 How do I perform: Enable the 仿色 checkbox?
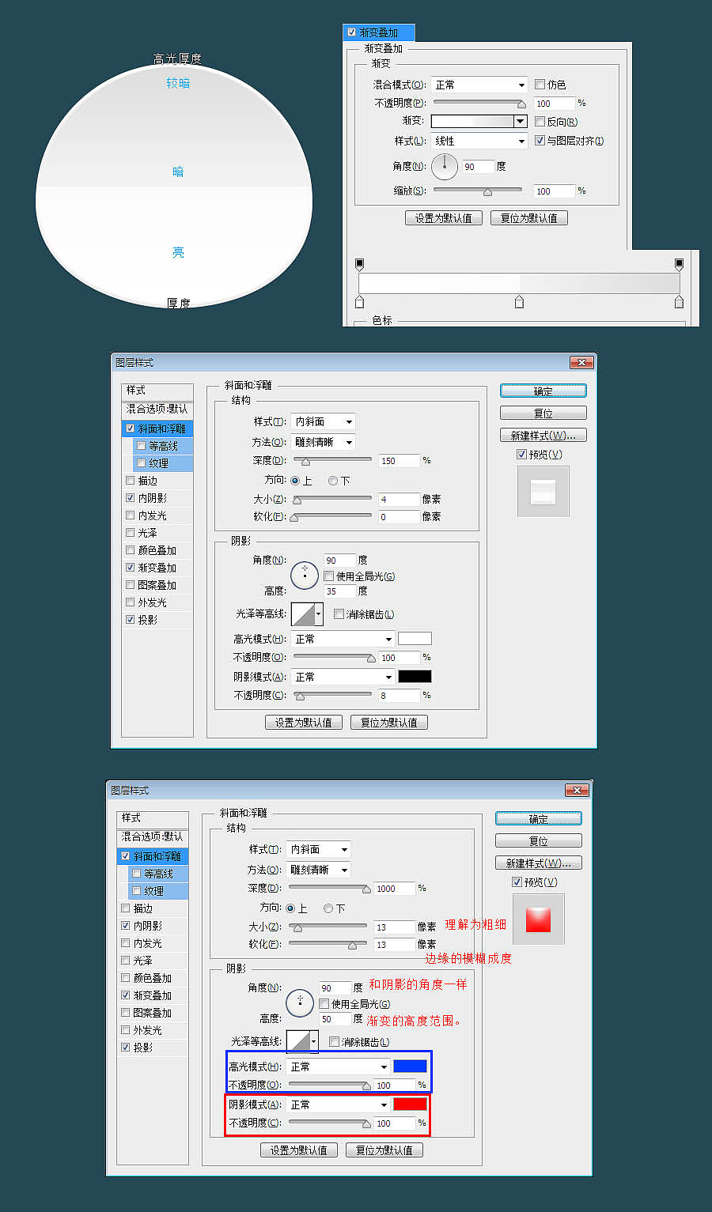click(540, 85)
